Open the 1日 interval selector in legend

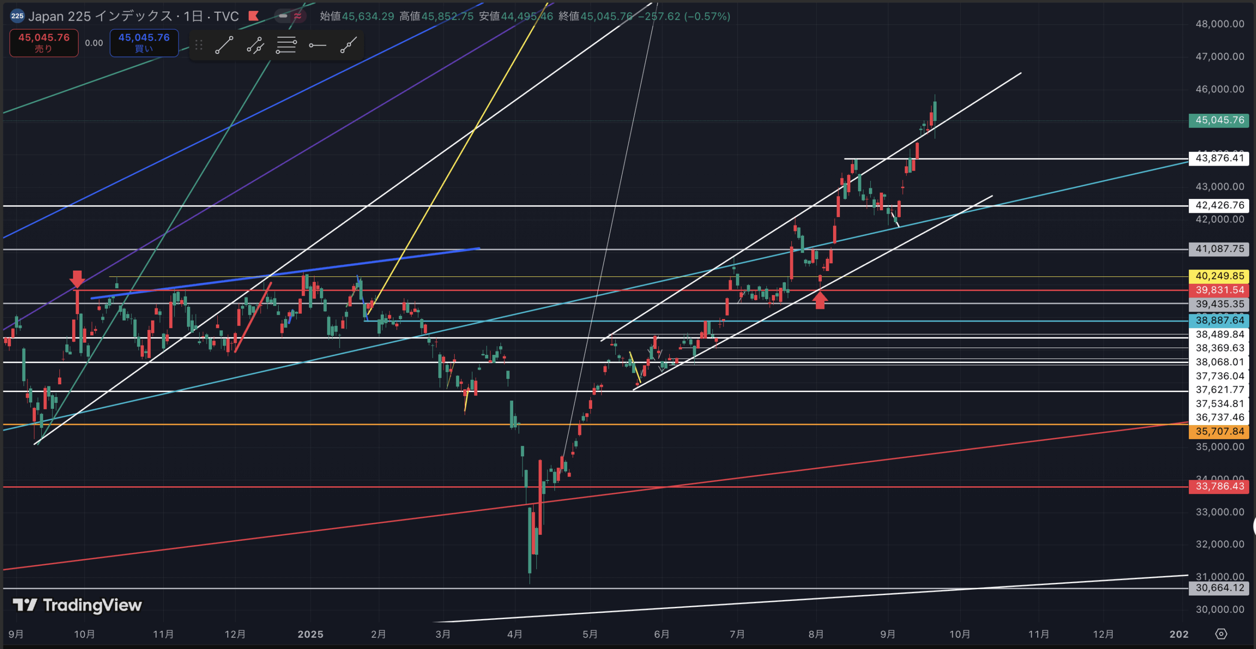pos(193,16)
